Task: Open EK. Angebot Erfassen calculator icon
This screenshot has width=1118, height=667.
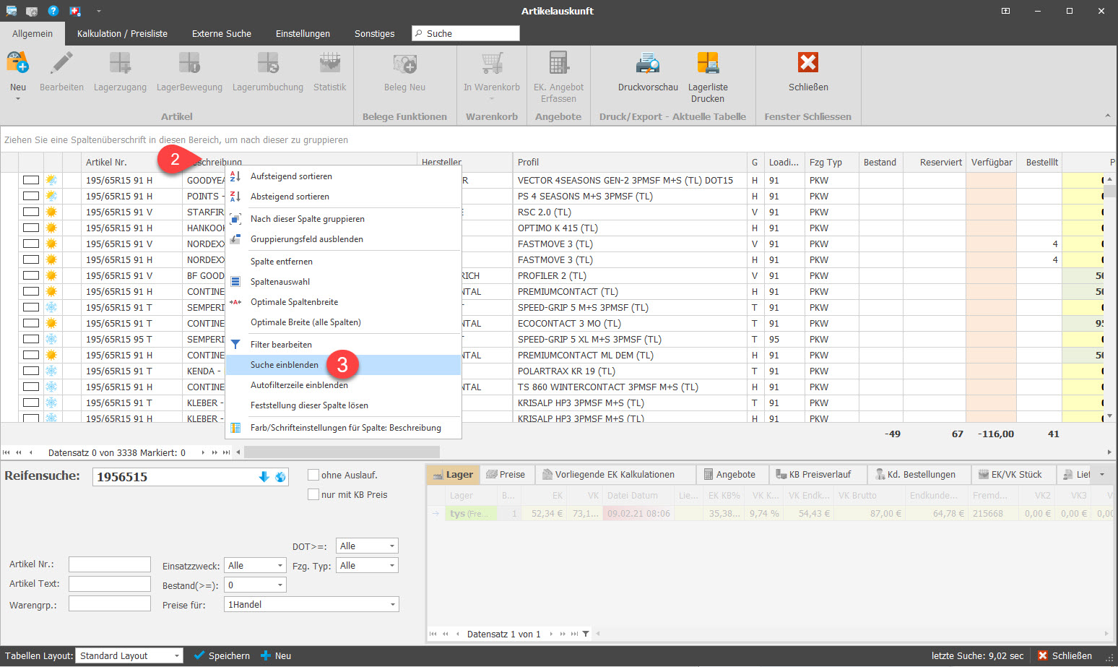Action: (x=558, y=64)
